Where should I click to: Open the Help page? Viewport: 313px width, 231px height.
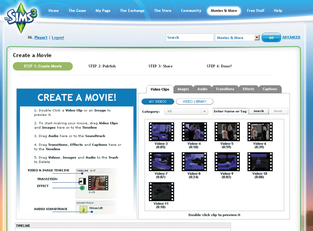(x=278, y=11)
